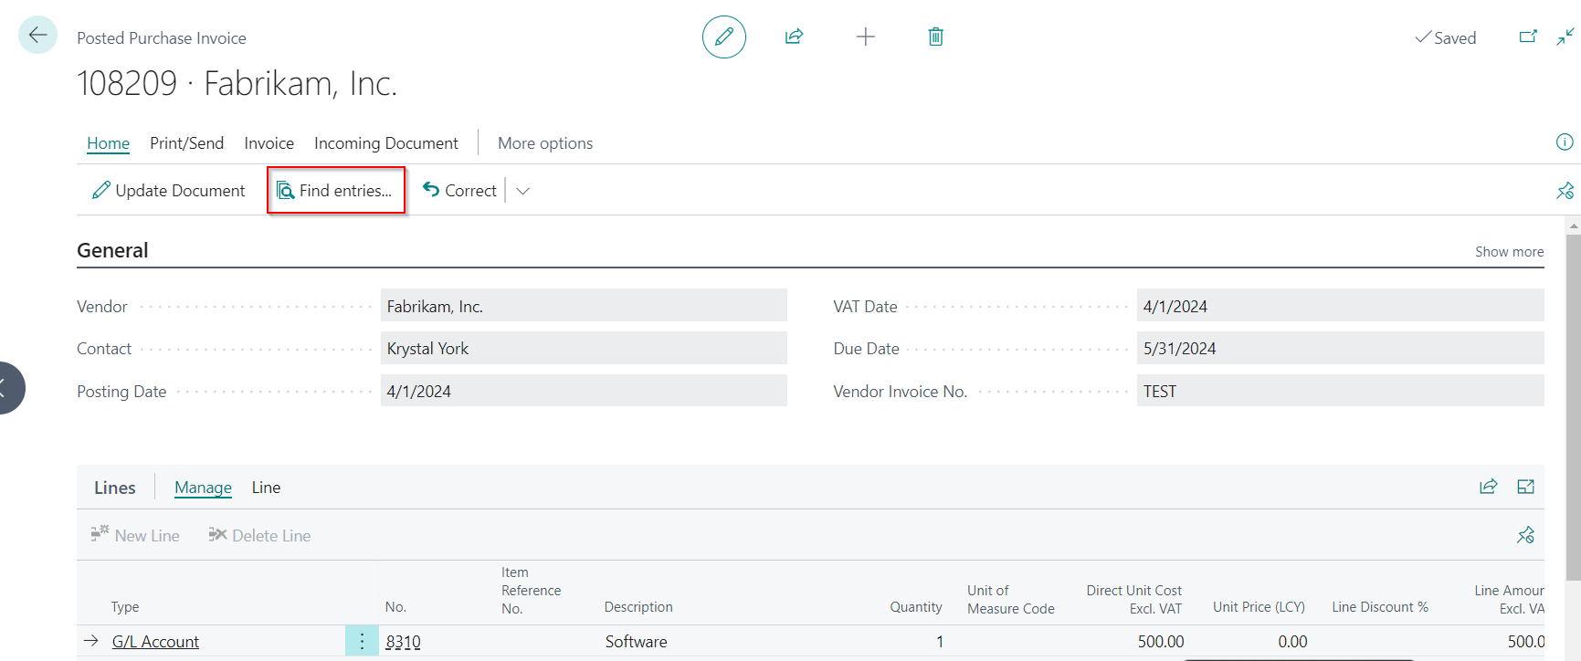Open the Correct dropdown arrow
Image resolution: width=1581 pixels, height=661 pixels.
click(x=523, y=191)
